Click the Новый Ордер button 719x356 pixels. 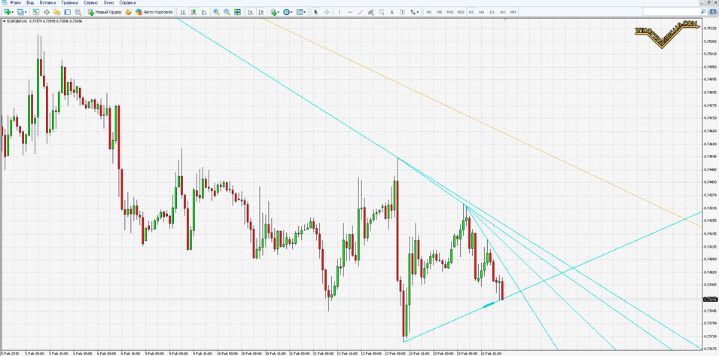coord(105,12)
